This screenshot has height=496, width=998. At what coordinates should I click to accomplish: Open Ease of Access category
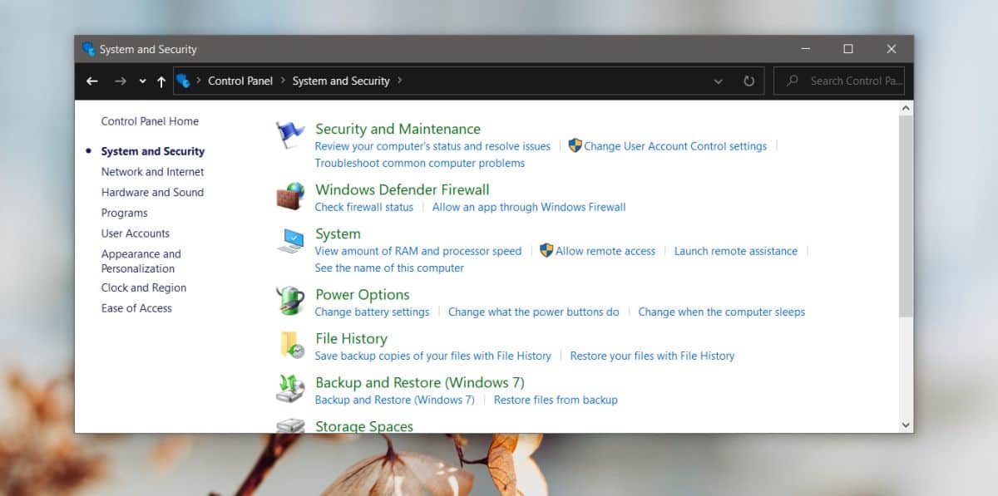tap(136, 308)
